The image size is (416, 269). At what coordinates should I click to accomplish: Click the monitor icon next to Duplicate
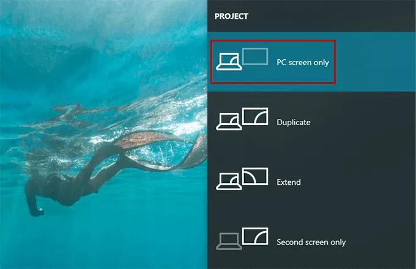(255, 116)
